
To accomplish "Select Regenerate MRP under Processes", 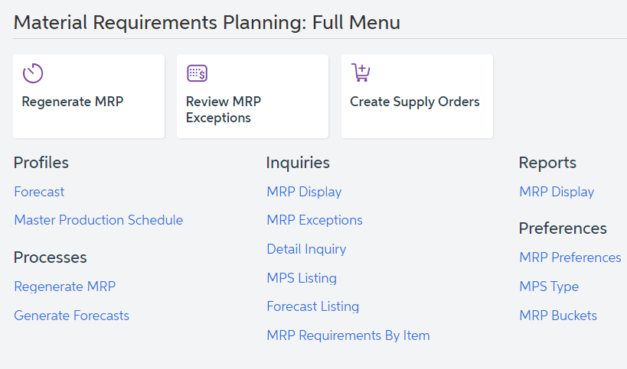I will [x=65, y=286].
